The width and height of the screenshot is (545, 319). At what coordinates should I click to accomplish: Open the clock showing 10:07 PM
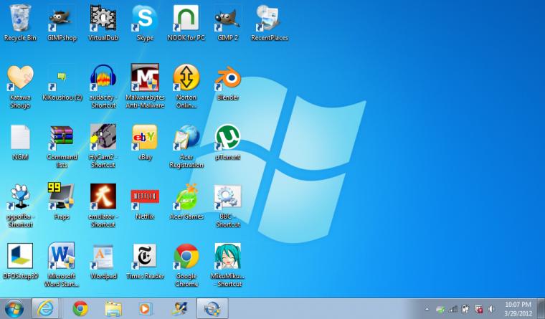point(518,308)
